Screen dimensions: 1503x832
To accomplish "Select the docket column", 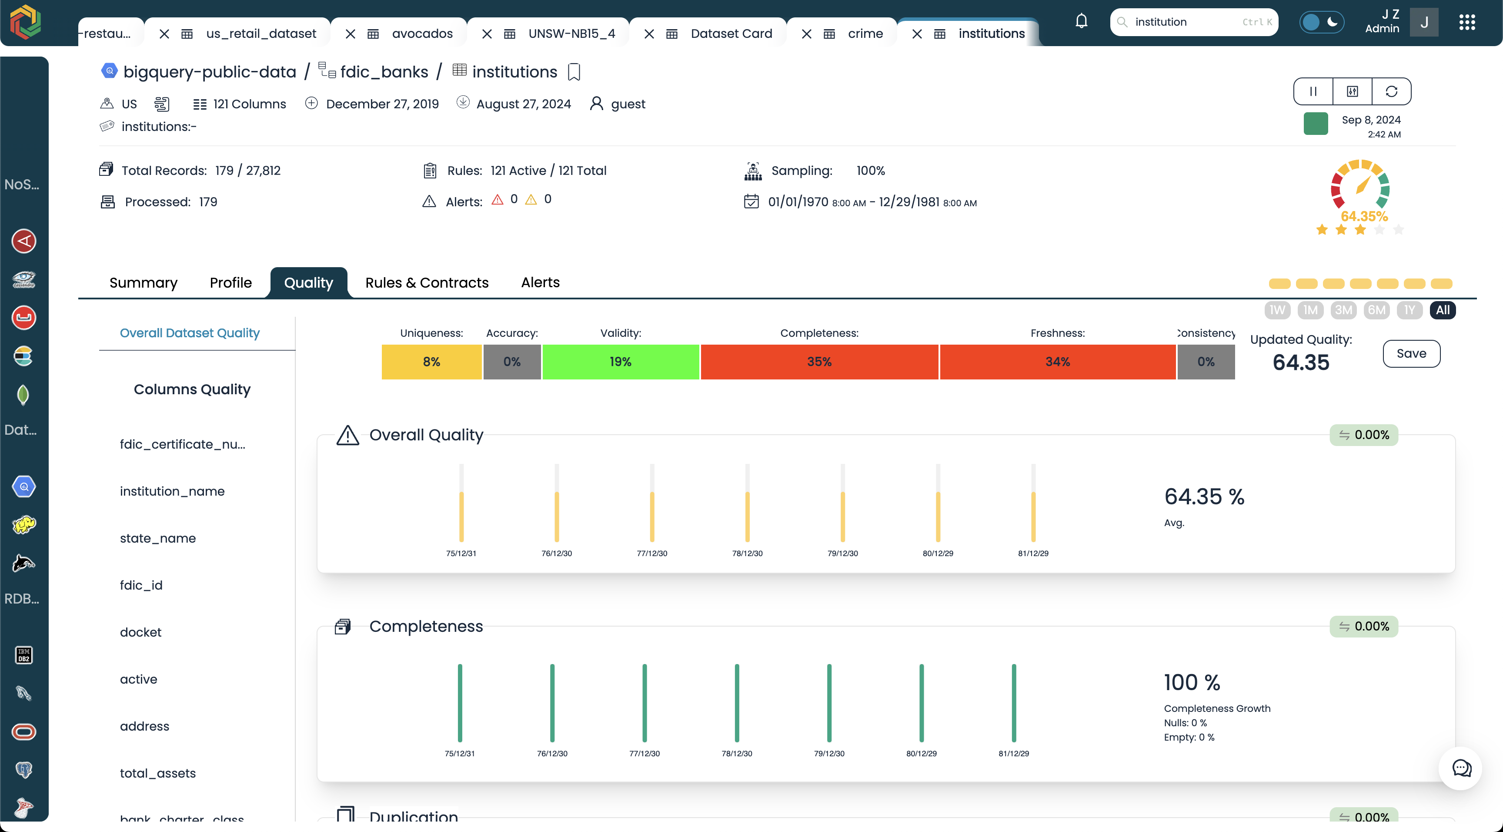I will [140, 632].
